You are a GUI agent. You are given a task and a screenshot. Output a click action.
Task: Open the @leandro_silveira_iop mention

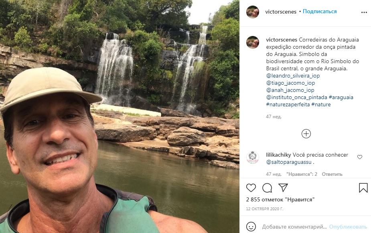[293, 76]
